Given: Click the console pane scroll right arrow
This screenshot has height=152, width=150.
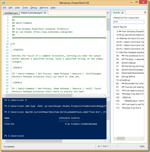Looking at the screenshot, I should [x=105, y=141].
